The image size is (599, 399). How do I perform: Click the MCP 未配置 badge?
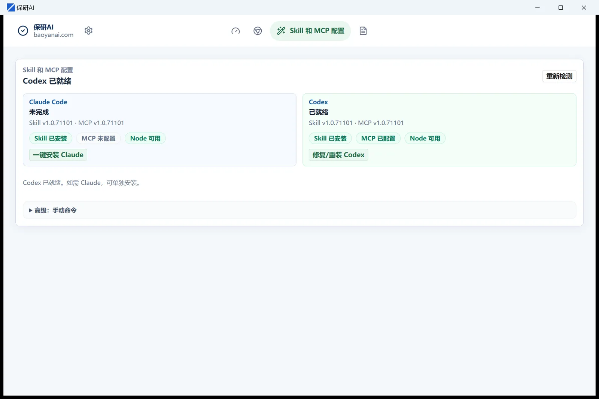click(x=98, y=138)
